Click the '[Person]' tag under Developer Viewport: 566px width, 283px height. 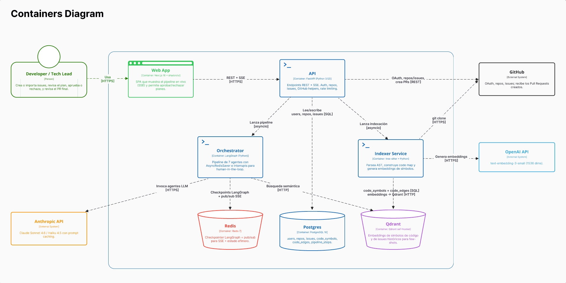(x=49, y=79)
